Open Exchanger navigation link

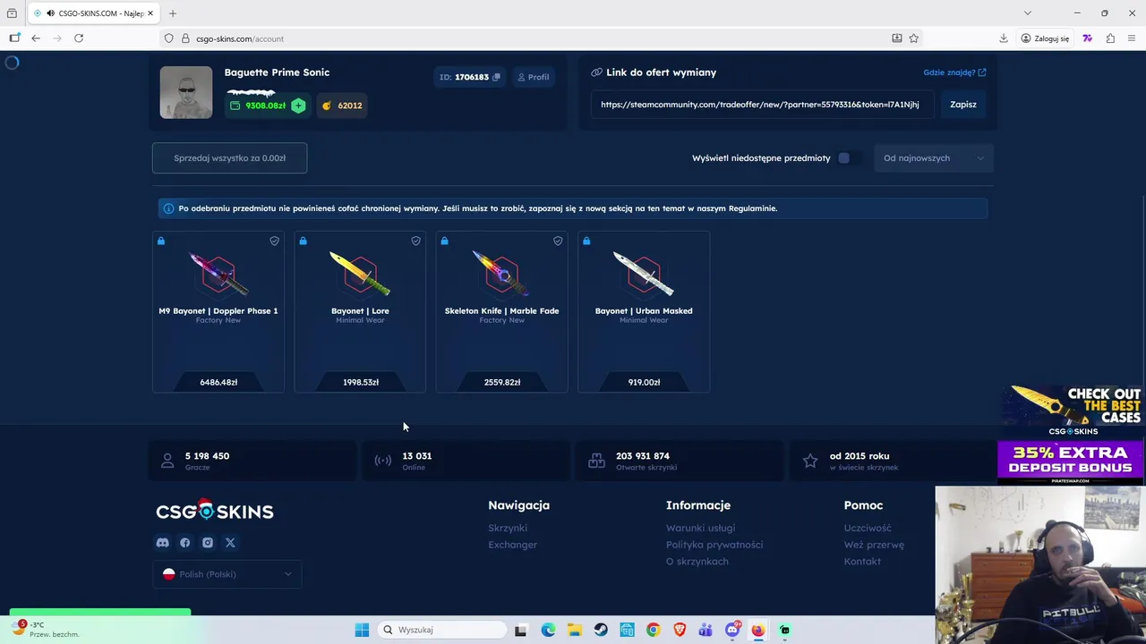click(513, 545)
